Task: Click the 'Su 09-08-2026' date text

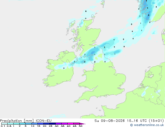Action: click(x=110, y=121)
